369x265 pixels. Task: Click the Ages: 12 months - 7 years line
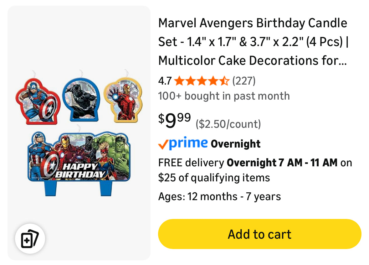219,196
